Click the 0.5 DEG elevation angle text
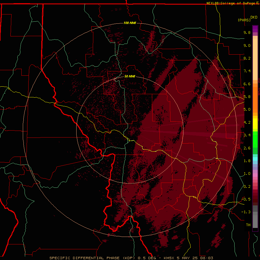 [x=147, y=258]
